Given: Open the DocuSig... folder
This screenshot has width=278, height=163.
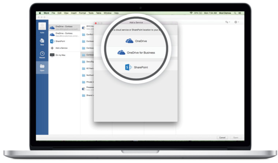Looking at the screenshot, I should click(87, 62).
